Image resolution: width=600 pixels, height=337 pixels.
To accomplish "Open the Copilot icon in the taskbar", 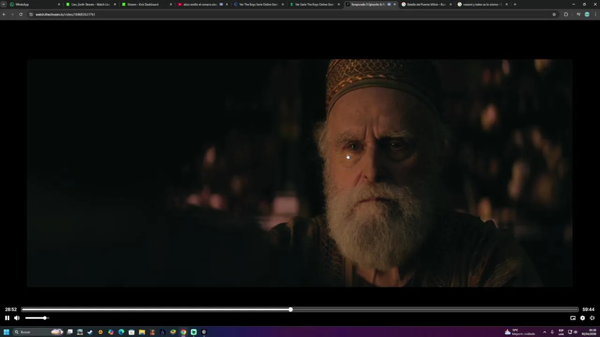I will [x=111, y=332].
